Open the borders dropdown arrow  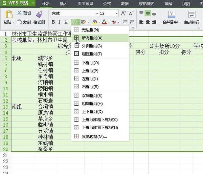pos(78,22)
